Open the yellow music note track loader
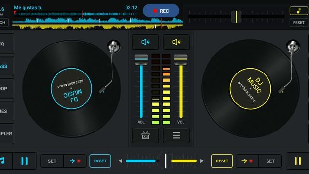The image size is (309, 174). click(298, 11)
